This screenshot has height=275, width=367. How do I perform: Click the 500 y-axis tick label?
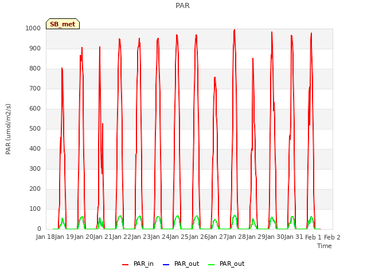[x=35, y=128]
